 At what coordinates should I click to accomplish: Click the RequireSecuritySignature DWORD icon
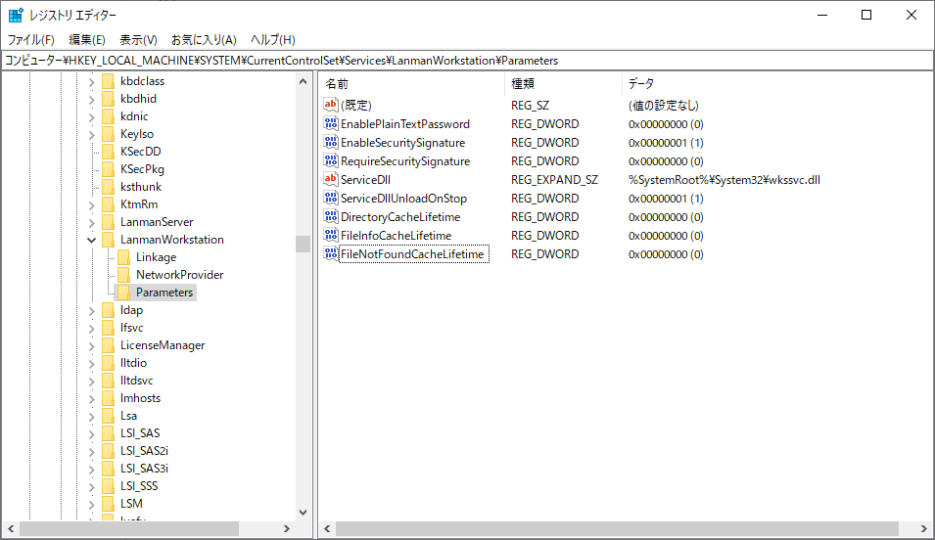[x=330, y=160]
